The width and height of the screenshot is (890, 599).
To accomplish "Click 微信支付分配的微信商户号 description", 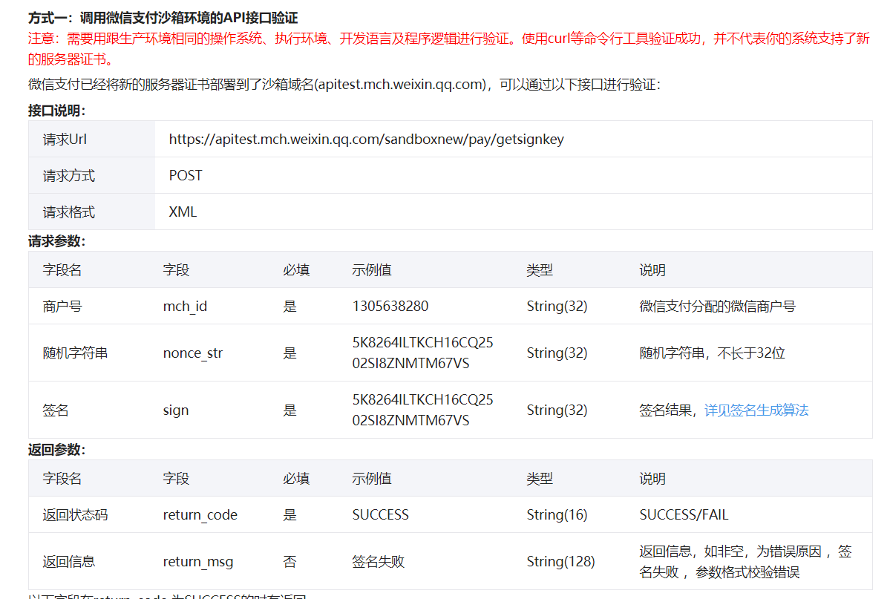I will tap(718, 307).
